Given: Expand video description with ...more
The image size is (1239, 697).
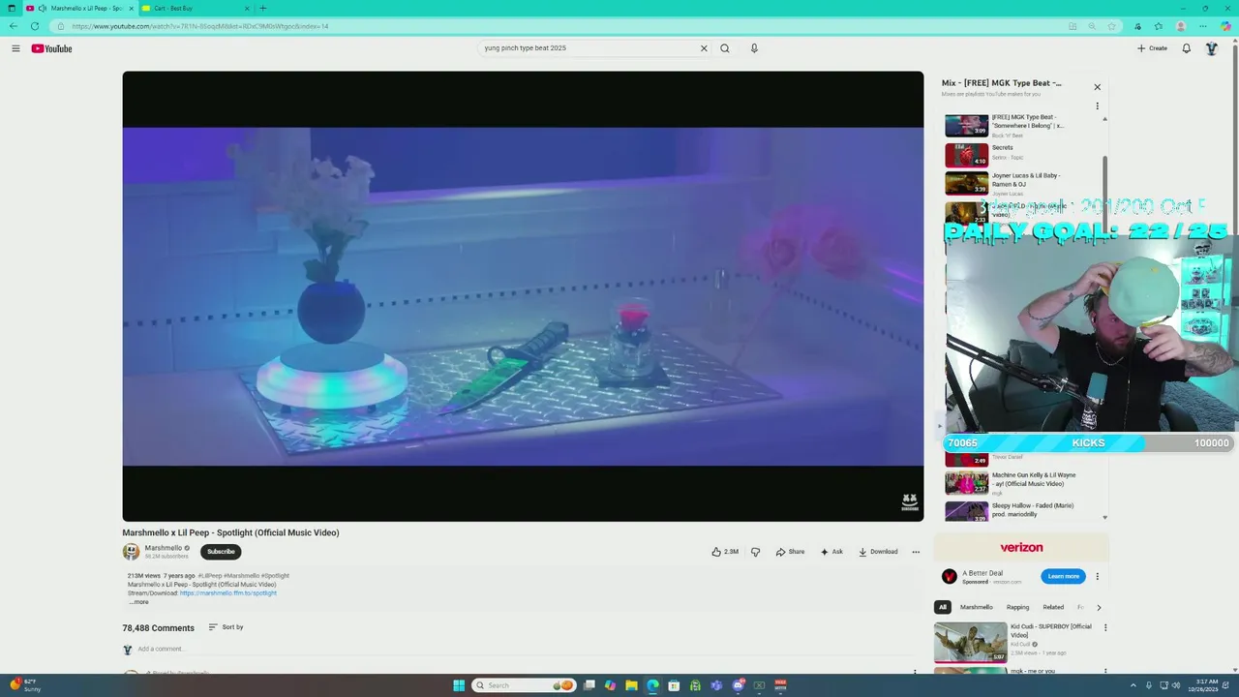Looking at the screenshot, I should pyautogui.click(x=139, y=602).
